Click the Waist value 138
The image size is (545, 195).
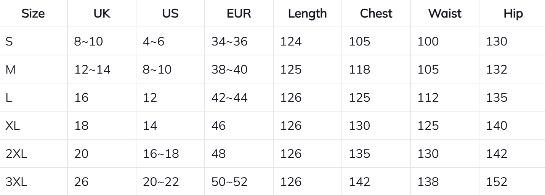[428, 181]
